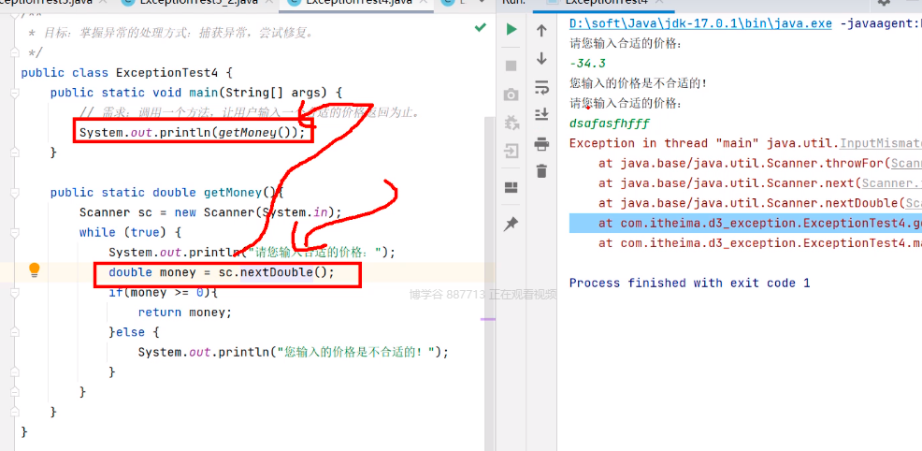Collapse main method fold marker in gutter
Image resolution: width=922 pixels, height=451 pixels.
click(x=14, y=93)
